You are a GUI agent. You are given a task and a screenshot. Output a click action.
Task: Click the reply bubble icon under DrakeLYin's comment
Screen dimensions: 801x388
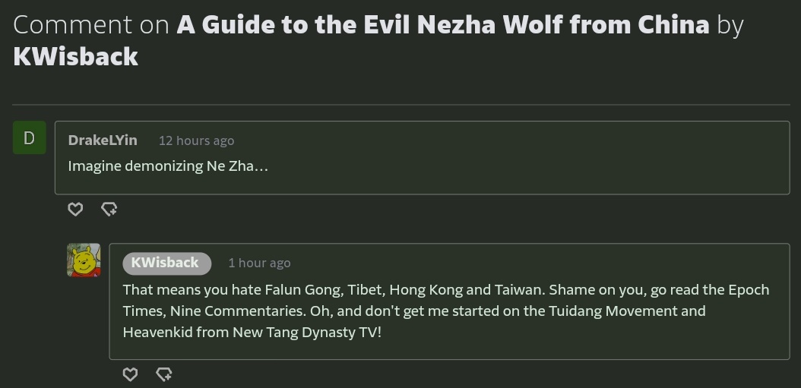pos(109,209)
